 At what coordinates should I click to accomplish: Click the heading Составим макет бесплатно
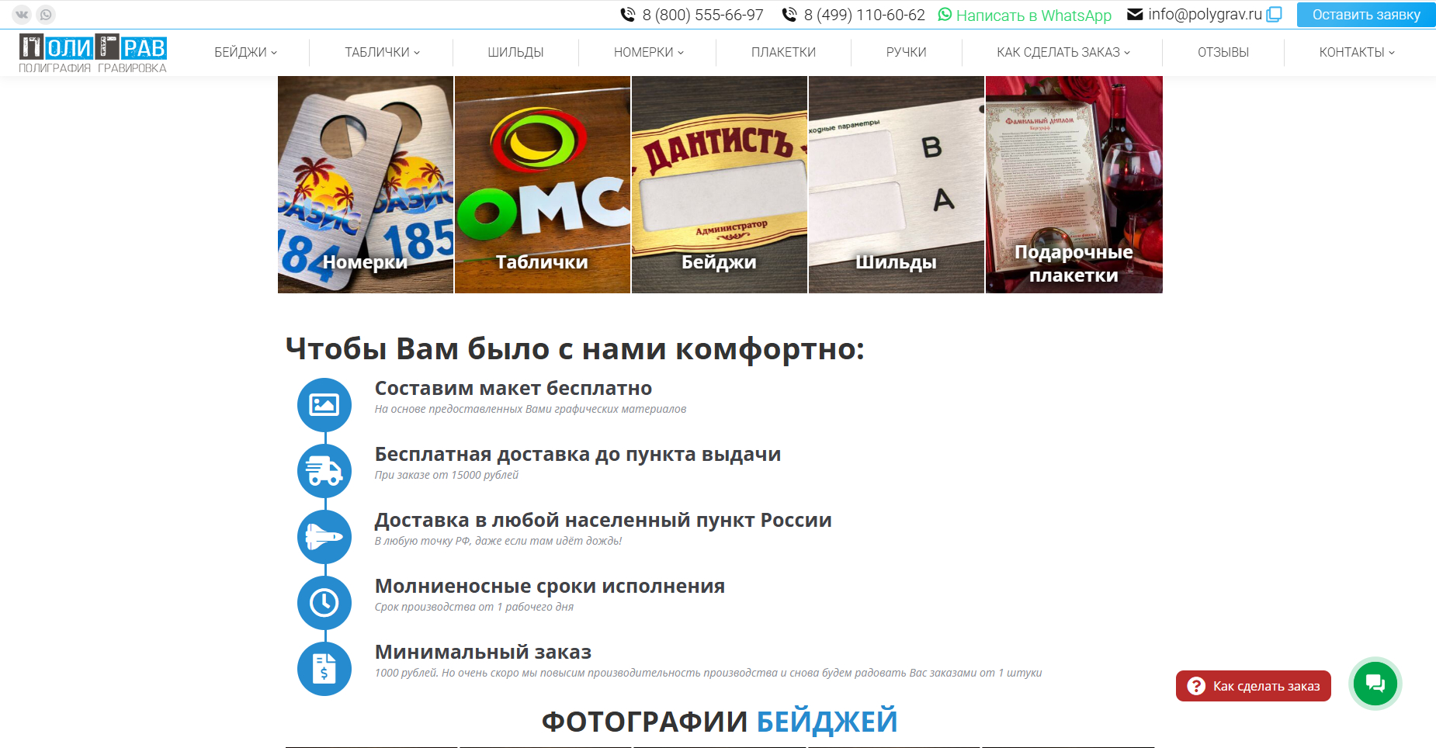point(513,388)
